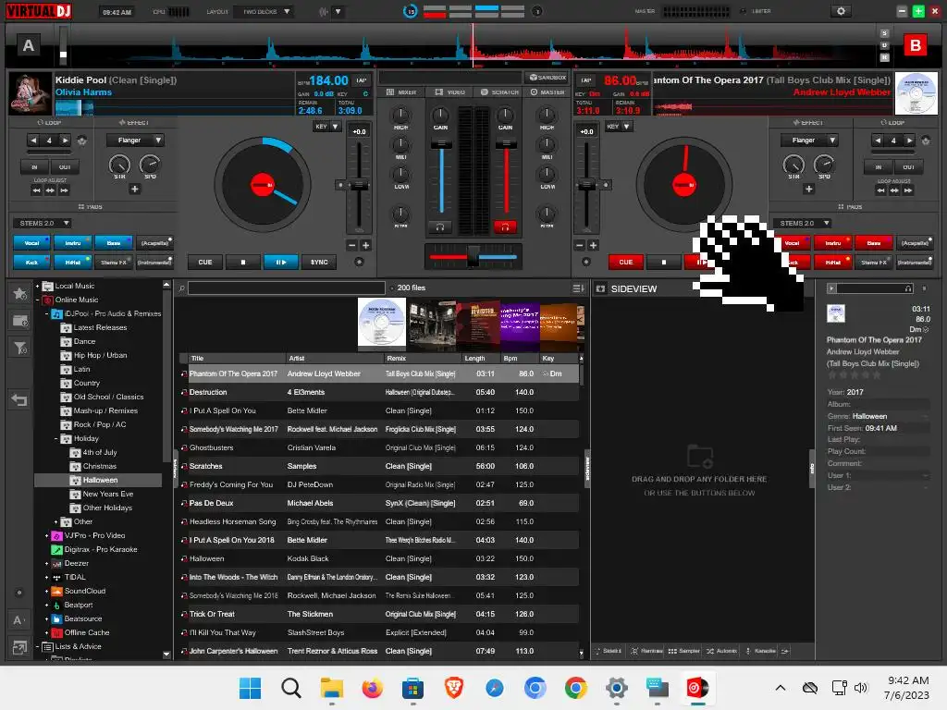
Task: Open File Explorer from the taskbar
Action: point(332,688)
